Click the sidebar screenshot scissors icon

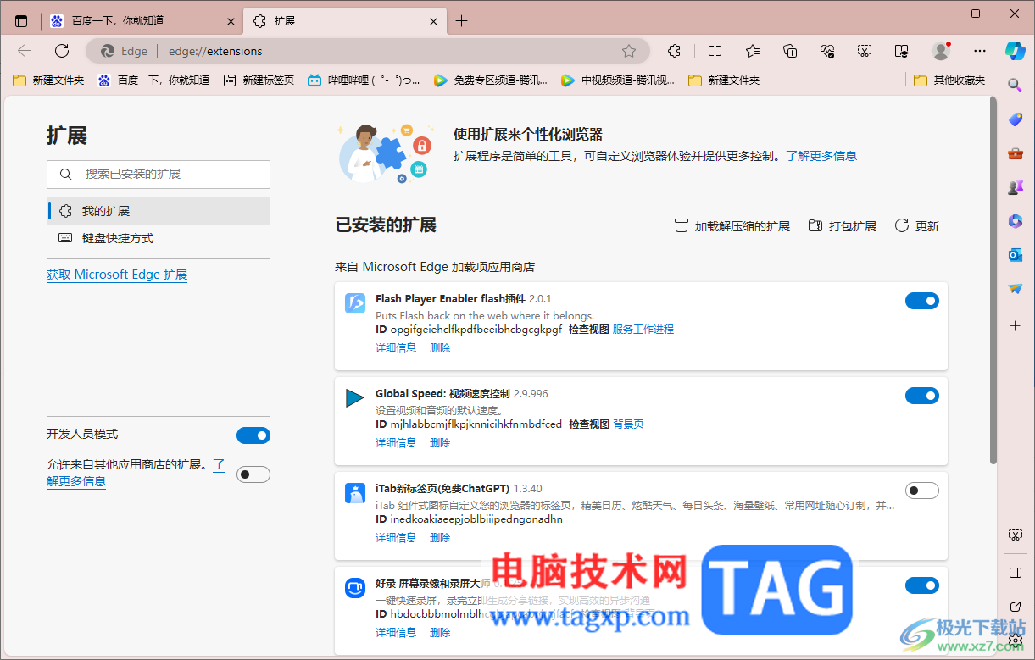1015,534
